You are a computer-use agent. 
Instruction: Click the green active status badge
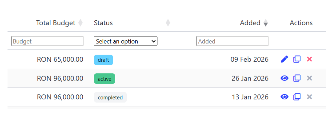104,79
